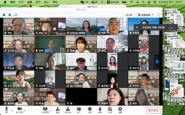Screen dimensions: 185x115
Task: Mute the microphone in meeting toolbar
Action: (6, 110)
